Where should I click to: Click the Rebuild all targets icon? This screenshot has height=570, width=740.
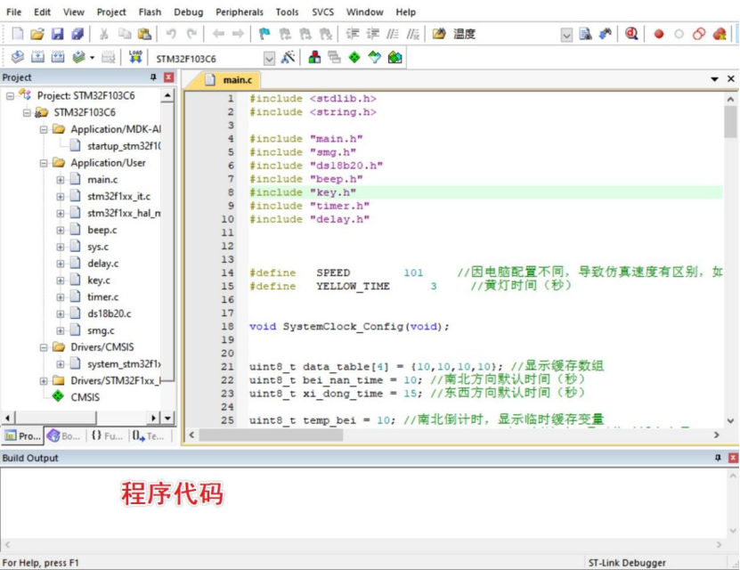[x=58, y=58]
